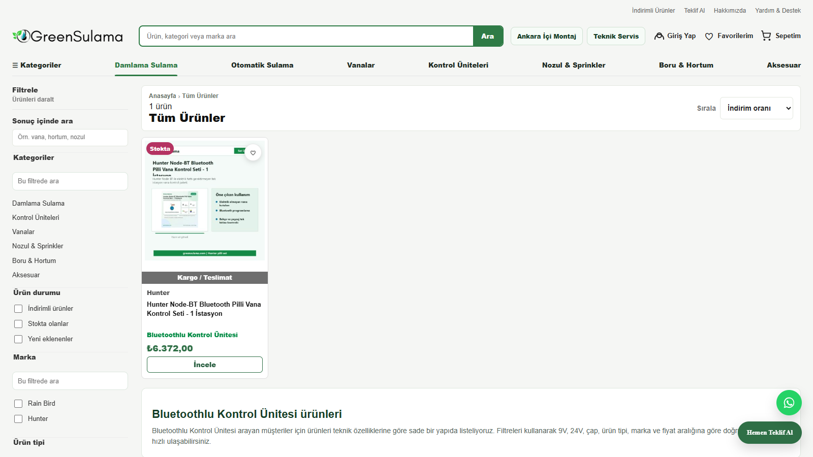Tick the İndirimli ürünler checkbox
The image size is (813, 457).
(x=18, y=309)
